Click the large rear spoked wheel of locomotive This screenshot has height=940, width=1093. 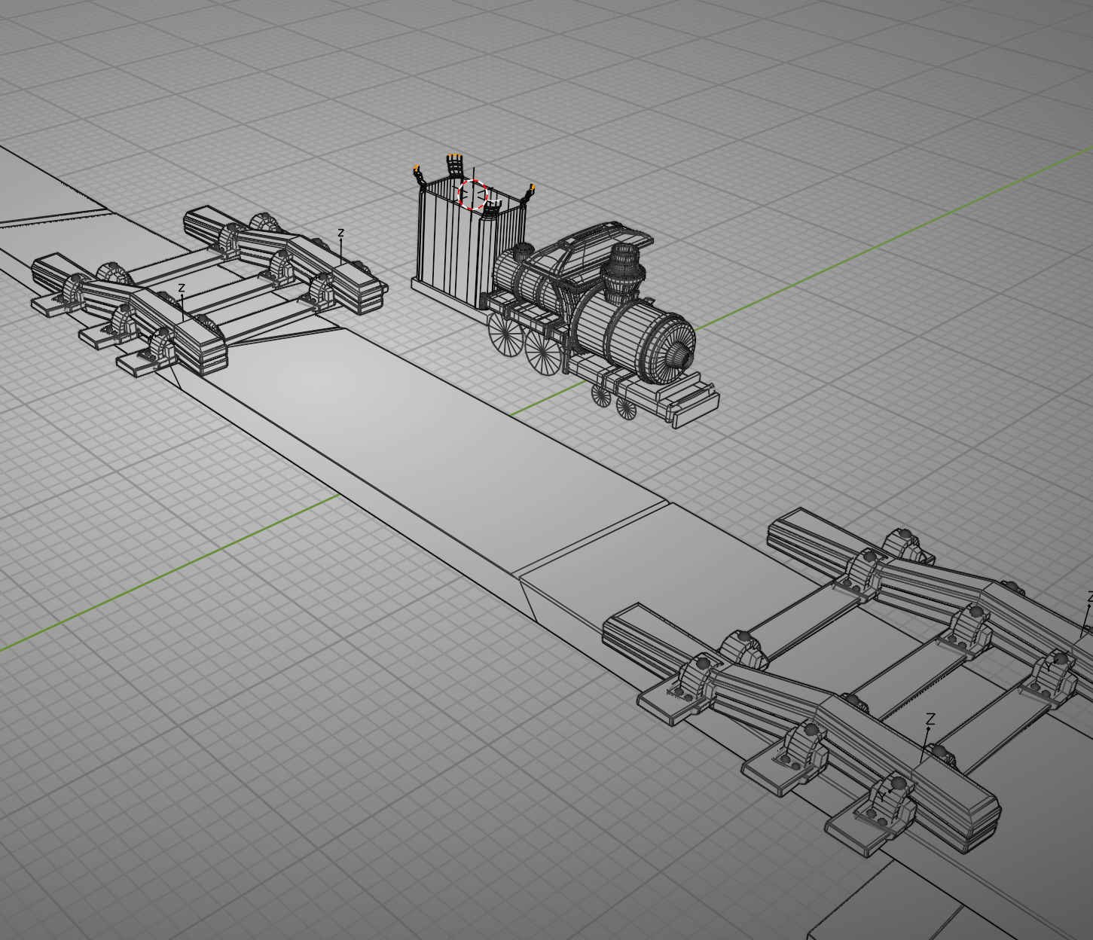pyautogui.click(x=507, y=334)
